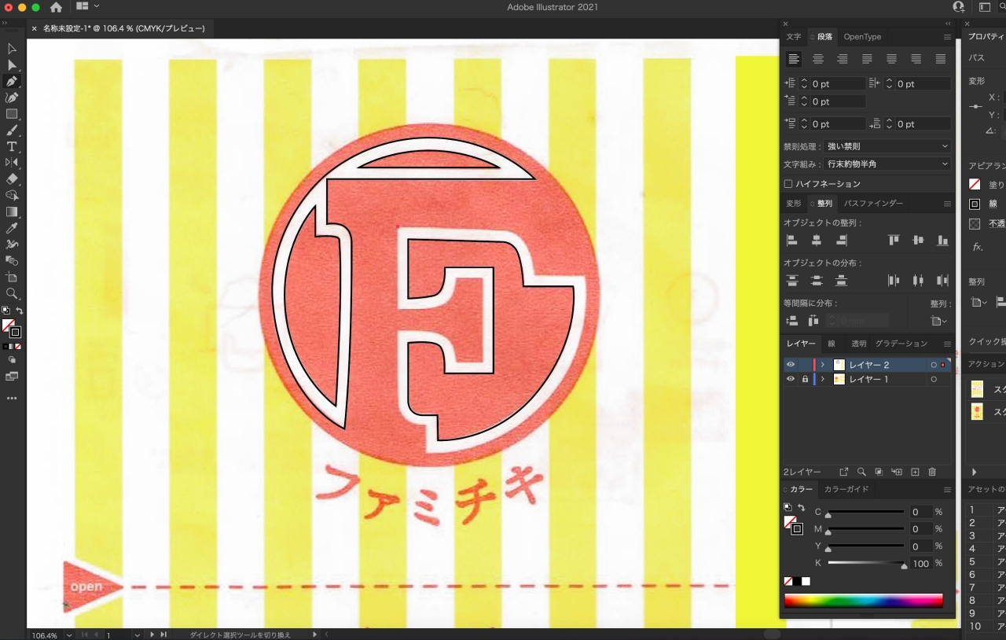The image size is (1006, 640).
Task: Open the Paragraph panel options menu
Action: 947,37
